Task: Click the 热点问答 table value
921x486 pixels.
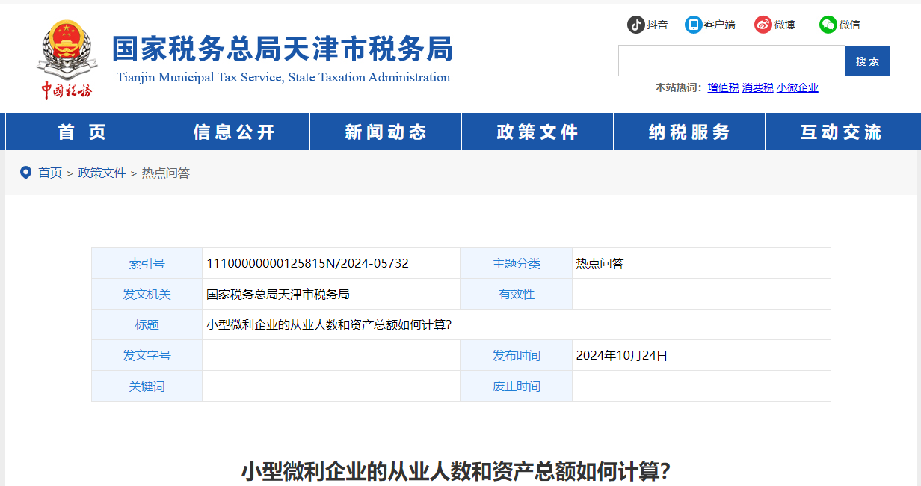Action: pyautogui.click(x=600, y=264)
